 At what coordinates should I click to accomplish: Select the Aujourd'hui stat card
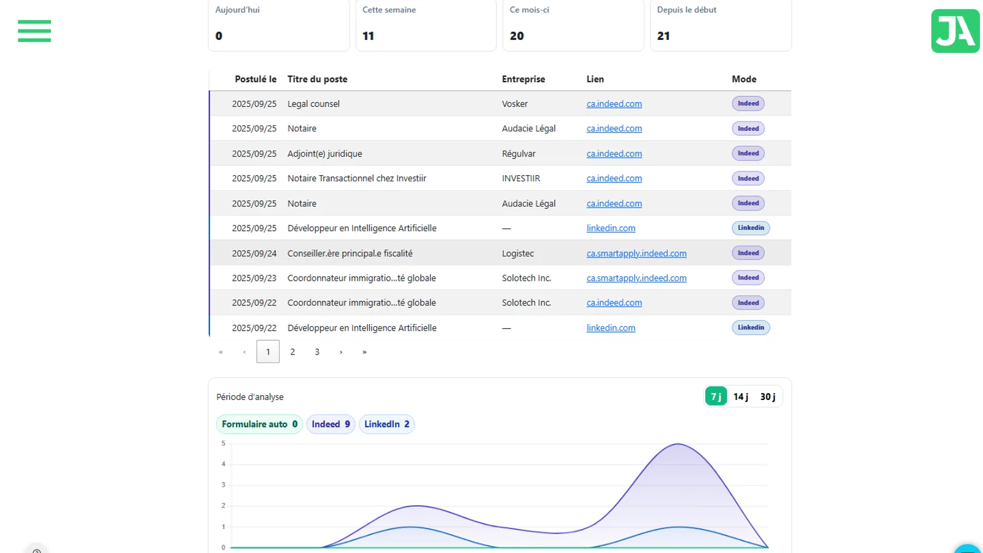coord(279,25)
